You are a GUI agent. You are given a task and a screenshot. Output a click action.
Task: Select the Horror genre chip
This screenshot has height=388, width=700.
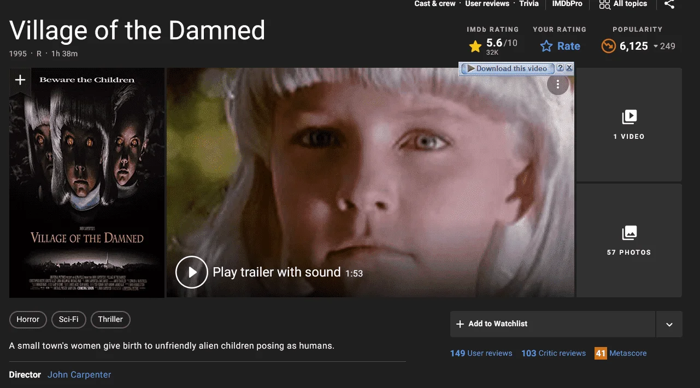(28, 319)
